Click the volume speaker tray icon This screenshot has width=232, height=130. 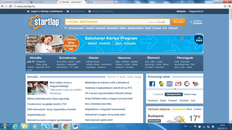pos(208,127)
